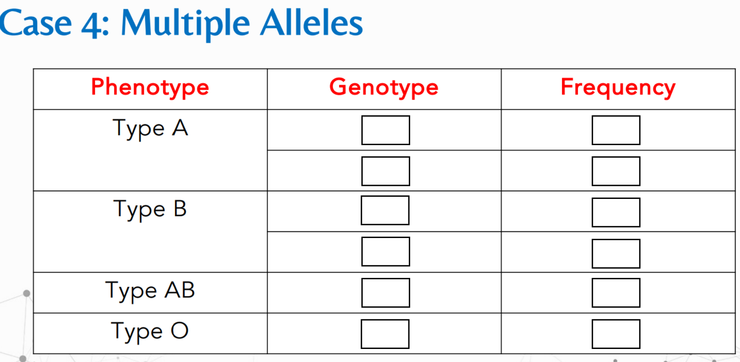Click the Case 4: Multiple Alleles title
Viewport: 740px width, 362px height.
pyautogui.click(x=181, y=23)
